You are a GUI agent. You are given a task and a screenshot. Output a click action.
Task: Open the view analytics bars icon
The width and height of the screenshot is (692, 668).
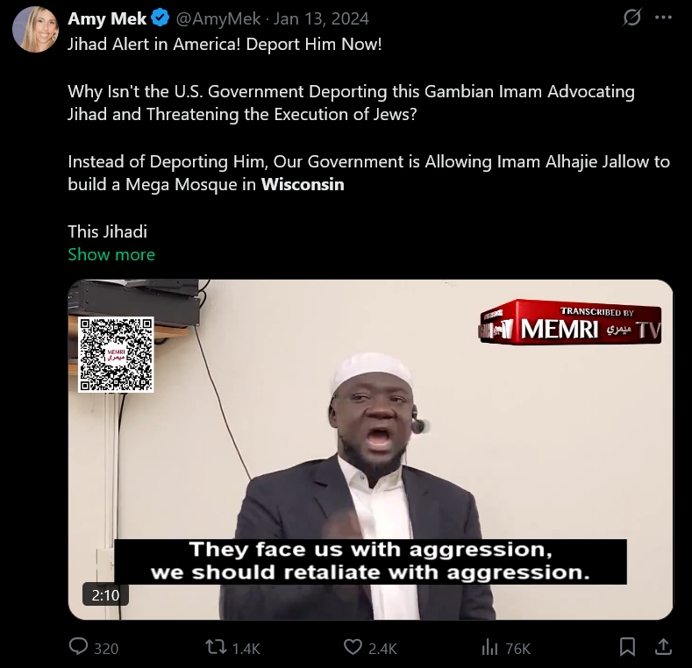pos(489,647)
